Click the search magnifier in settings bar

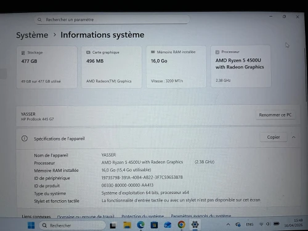coord(39,20)
